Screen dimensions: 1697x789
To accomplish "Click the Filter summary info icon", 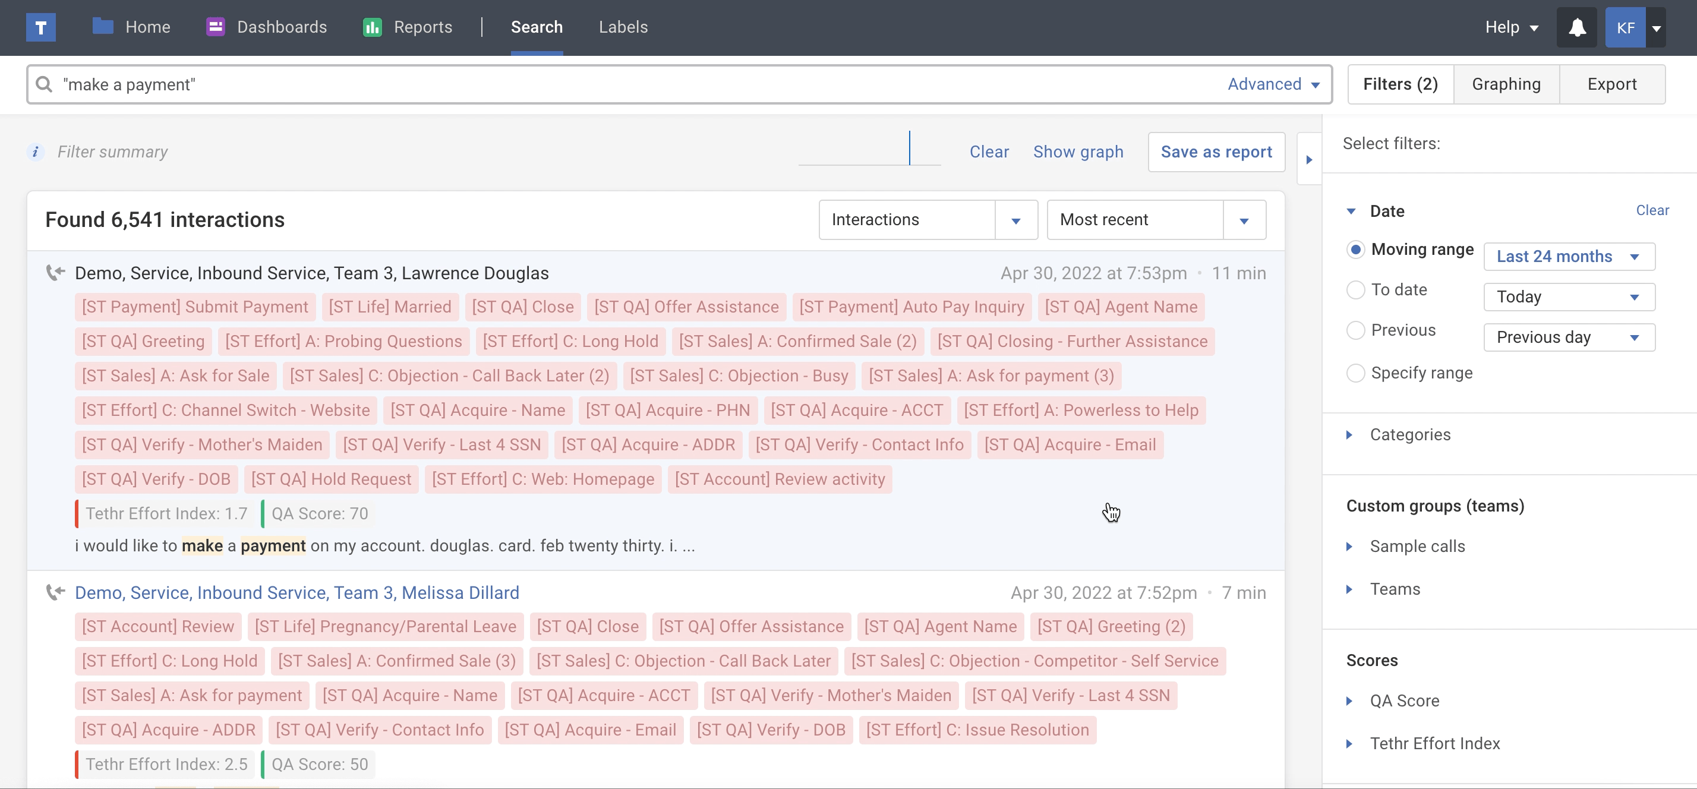I will pyautogui.click(x=36, y=152).
